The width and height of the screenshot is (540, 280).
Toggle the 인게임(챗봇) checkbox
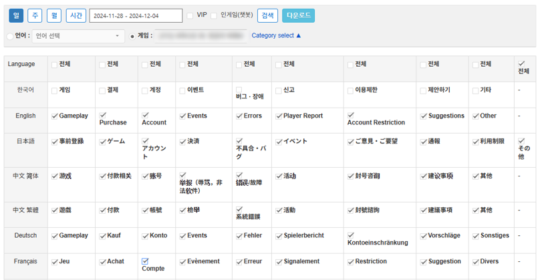215,15
